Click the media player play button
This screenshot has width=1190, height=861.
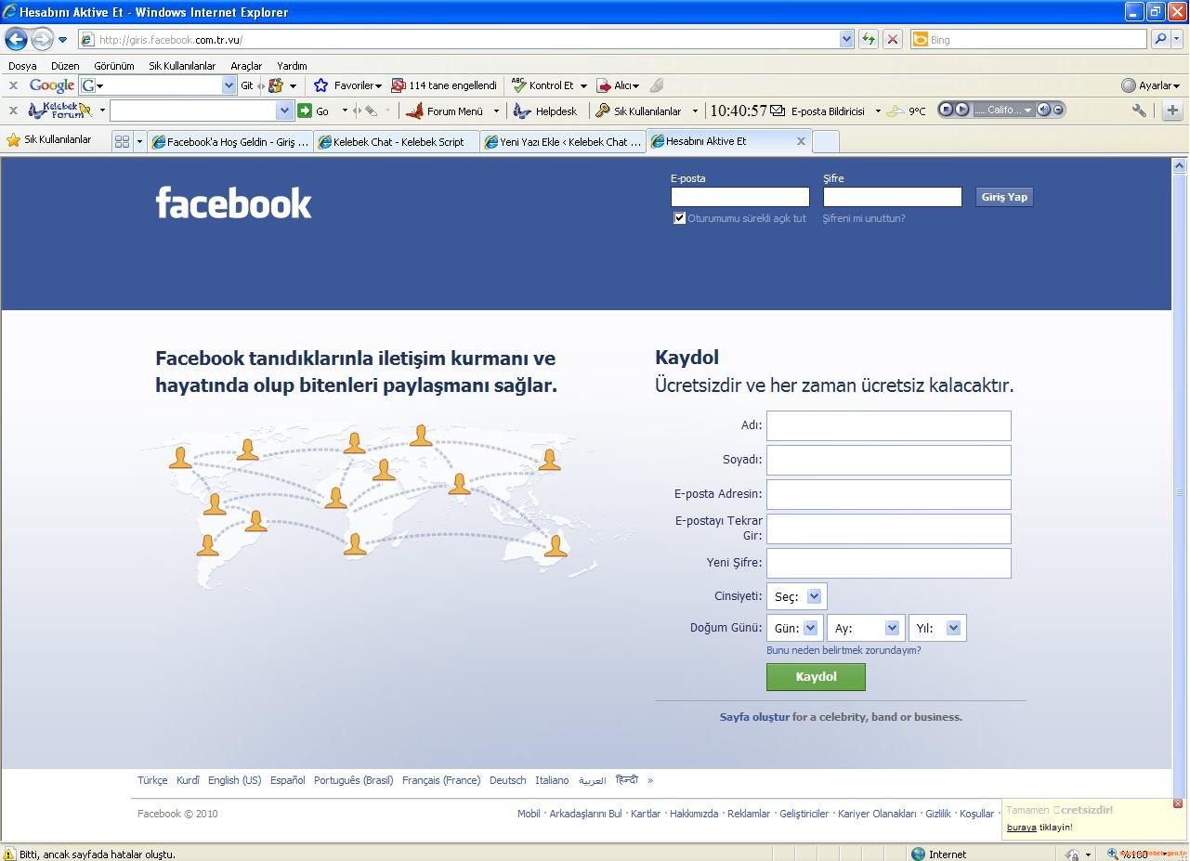[x=961, y=110]
